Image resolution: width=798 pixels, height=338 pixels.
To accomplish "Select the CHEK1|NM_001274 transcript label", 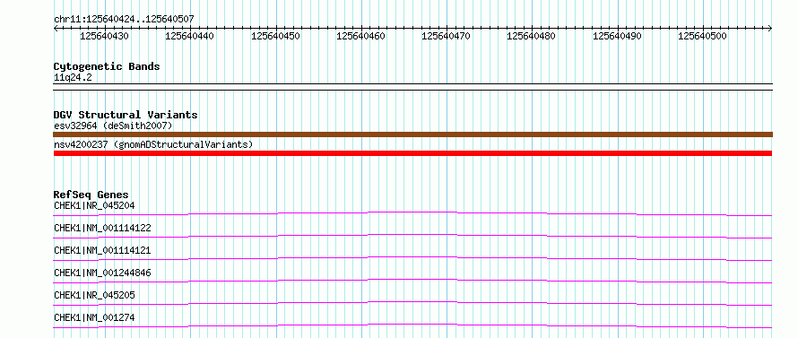I will click(94, 317).
